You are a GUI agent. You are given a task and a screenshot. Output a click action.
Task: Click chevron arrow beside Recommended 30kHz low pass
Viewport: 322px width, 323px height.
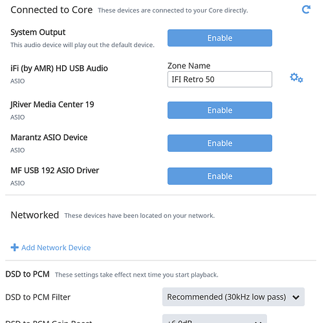[x=296, y=297]
